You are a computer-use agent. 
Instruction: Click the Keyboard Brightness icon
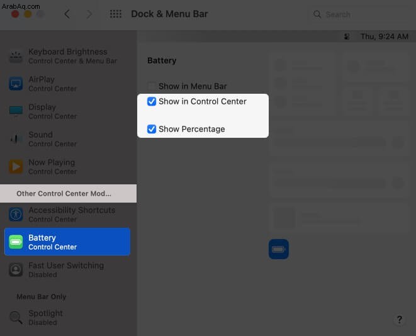tap(16, 56)
